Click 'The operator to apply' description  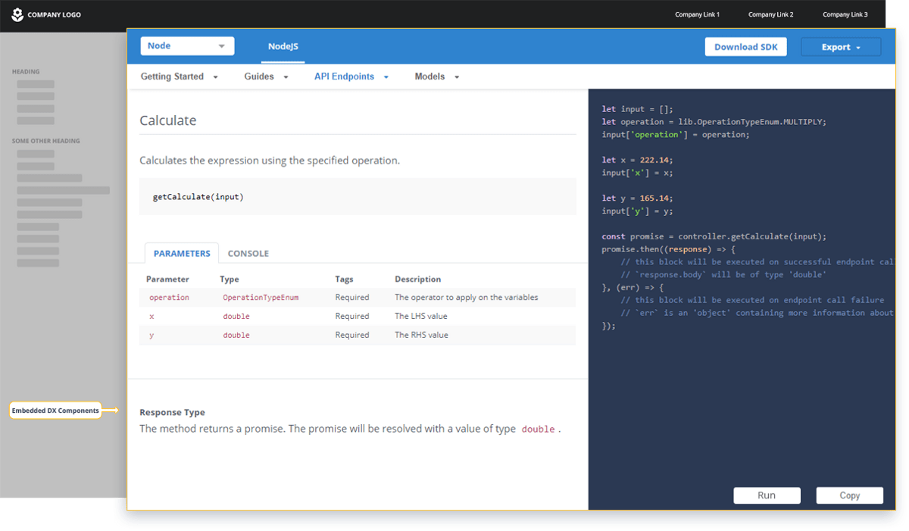pyautogui.click(x=467, y=298)
